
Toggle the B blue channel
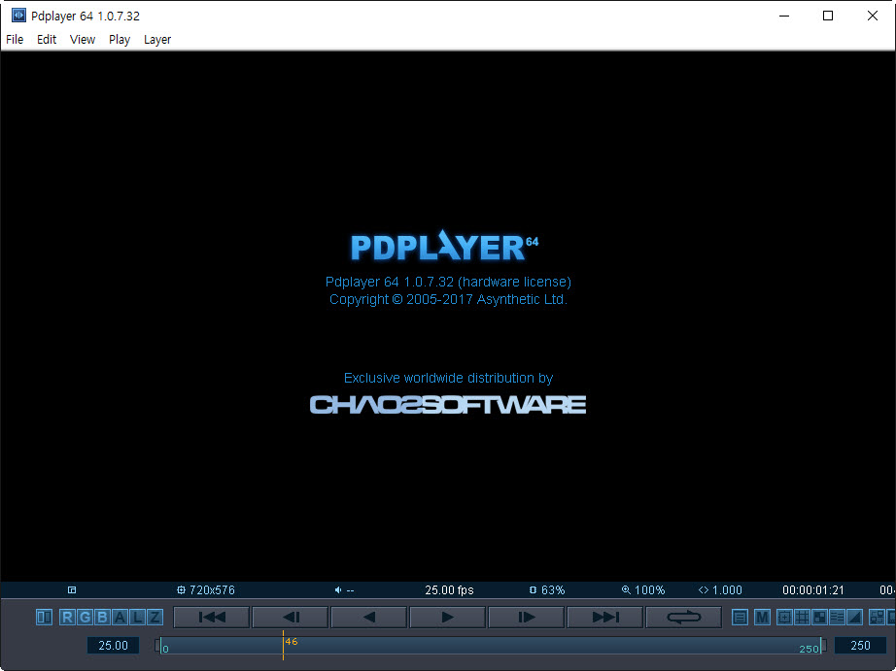(102, 618)
